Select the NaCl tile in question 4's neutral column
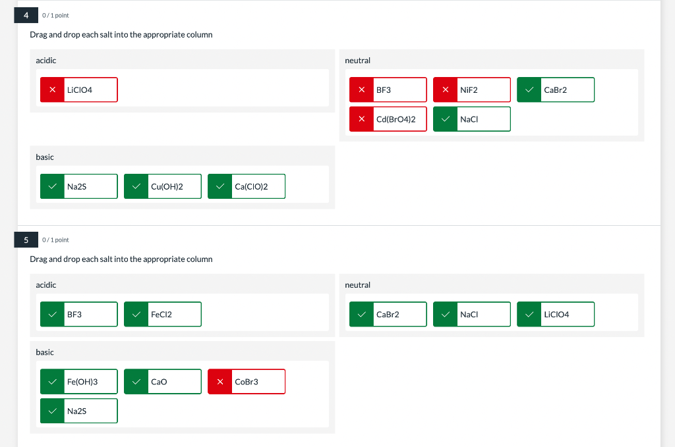675x447 pixels. tap(472, 119)
